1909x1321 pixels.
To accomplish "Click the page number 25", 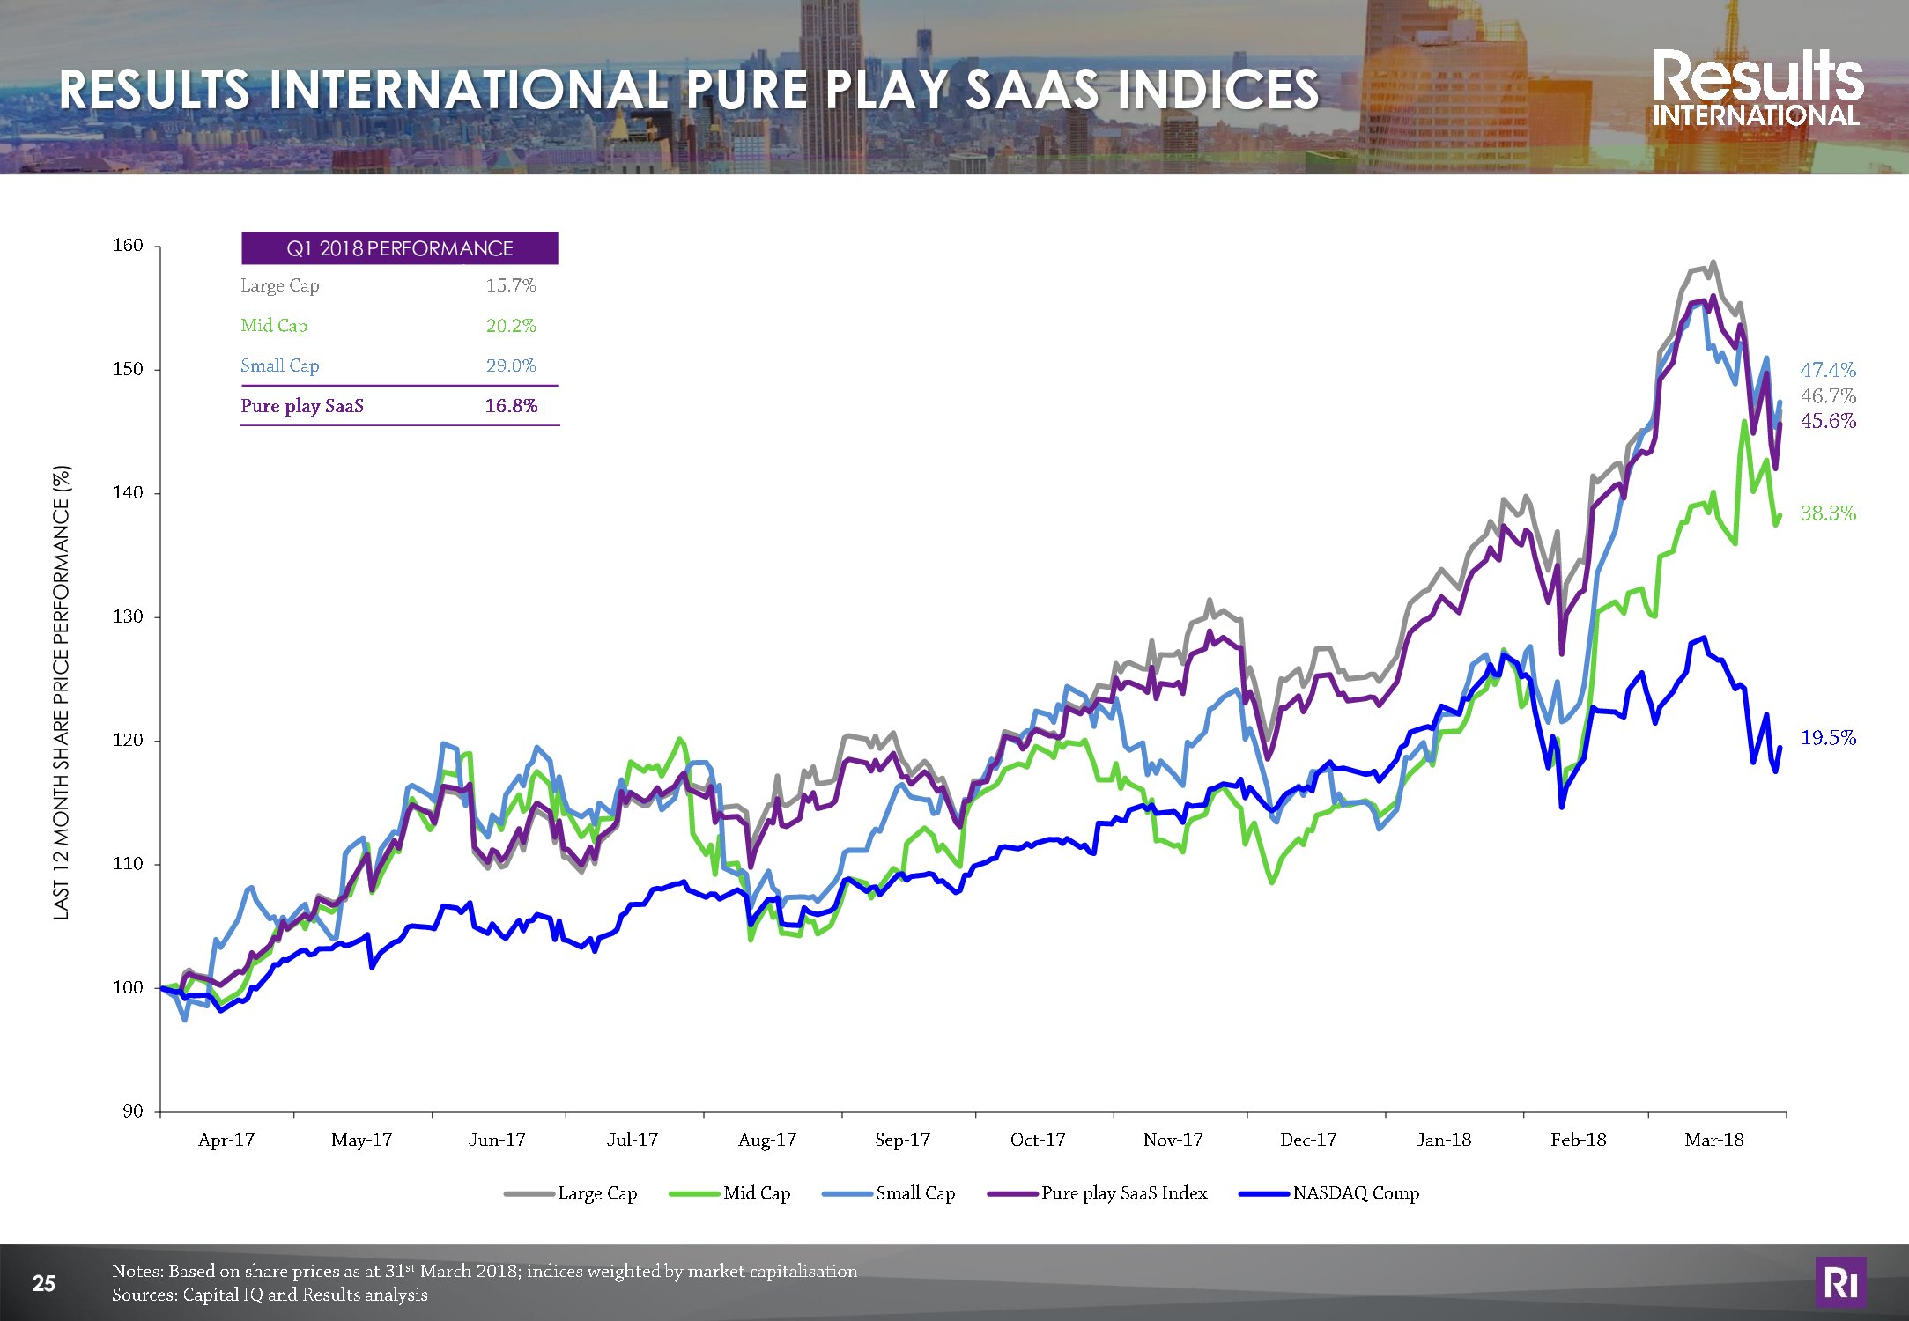I will [x=43, y=1283].
